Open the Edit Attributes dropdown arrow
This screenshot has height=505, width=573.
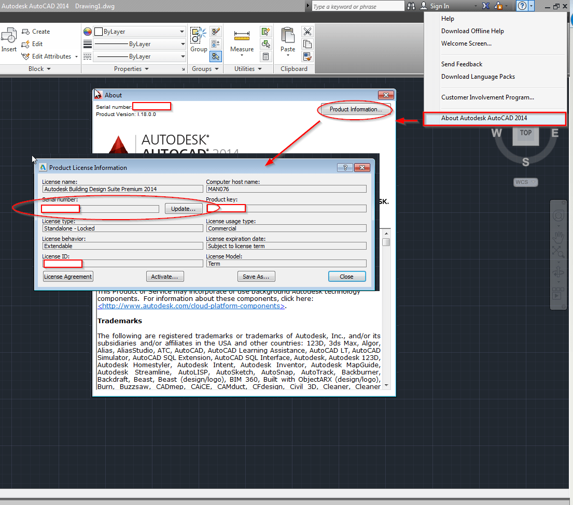coord(76,57)
